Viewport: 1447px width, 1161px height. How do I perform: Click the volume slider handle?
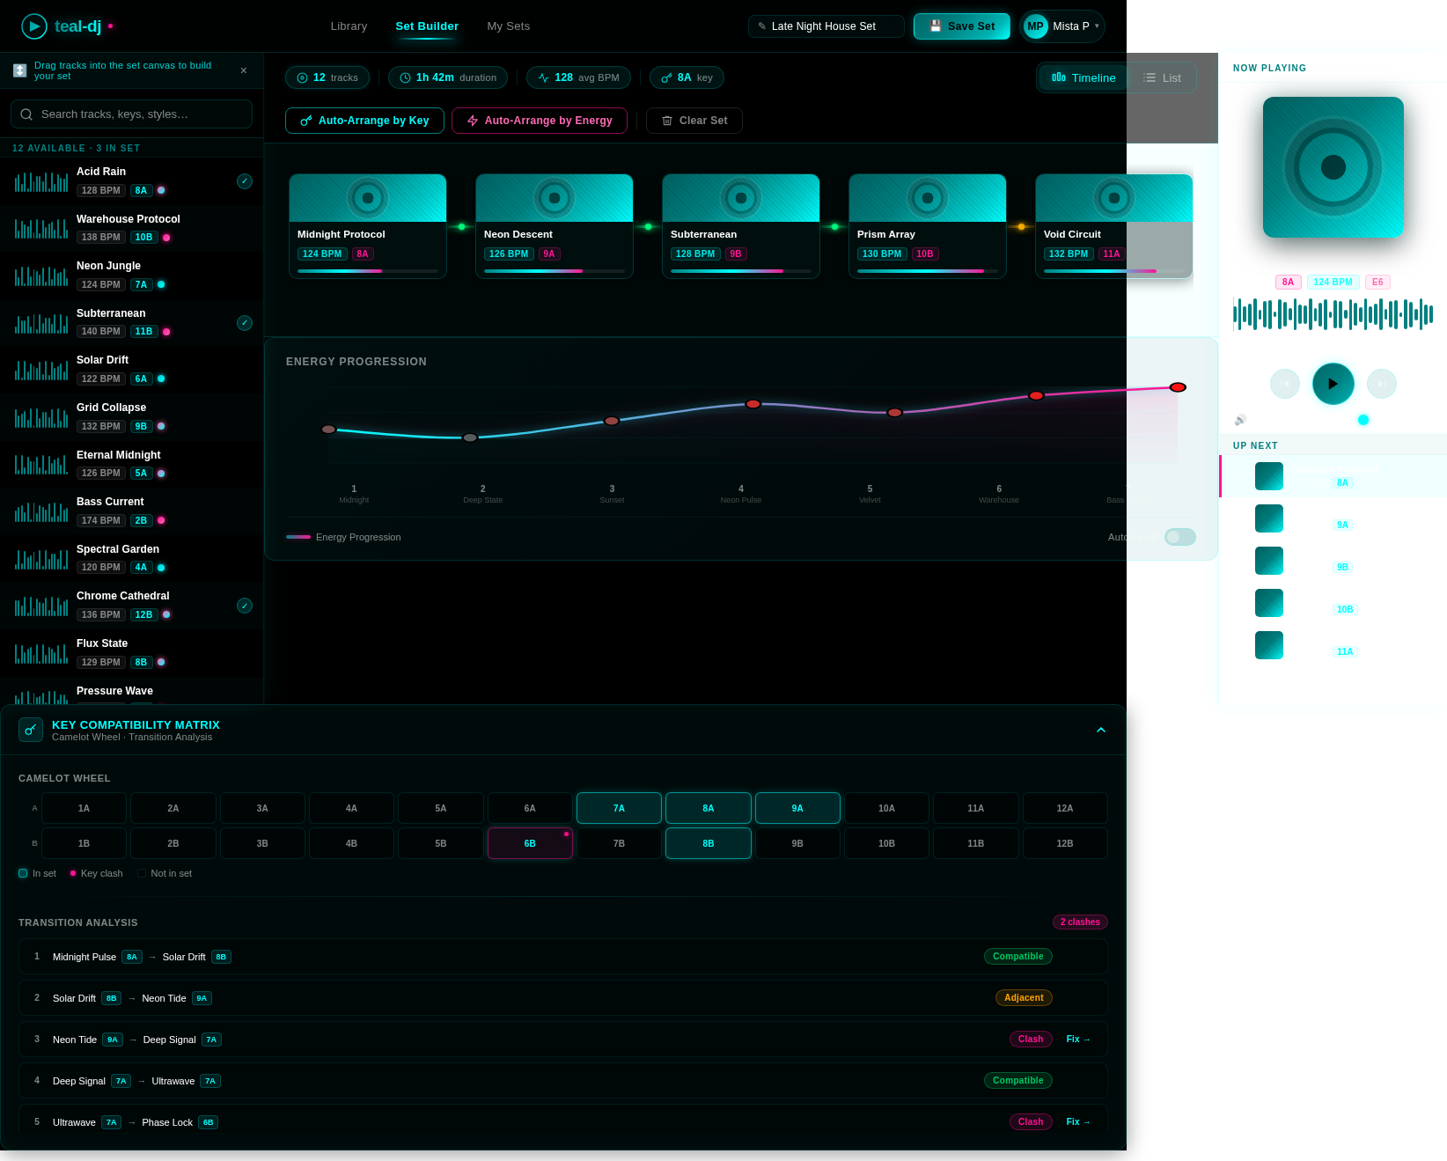click(x=1363, y=420)
